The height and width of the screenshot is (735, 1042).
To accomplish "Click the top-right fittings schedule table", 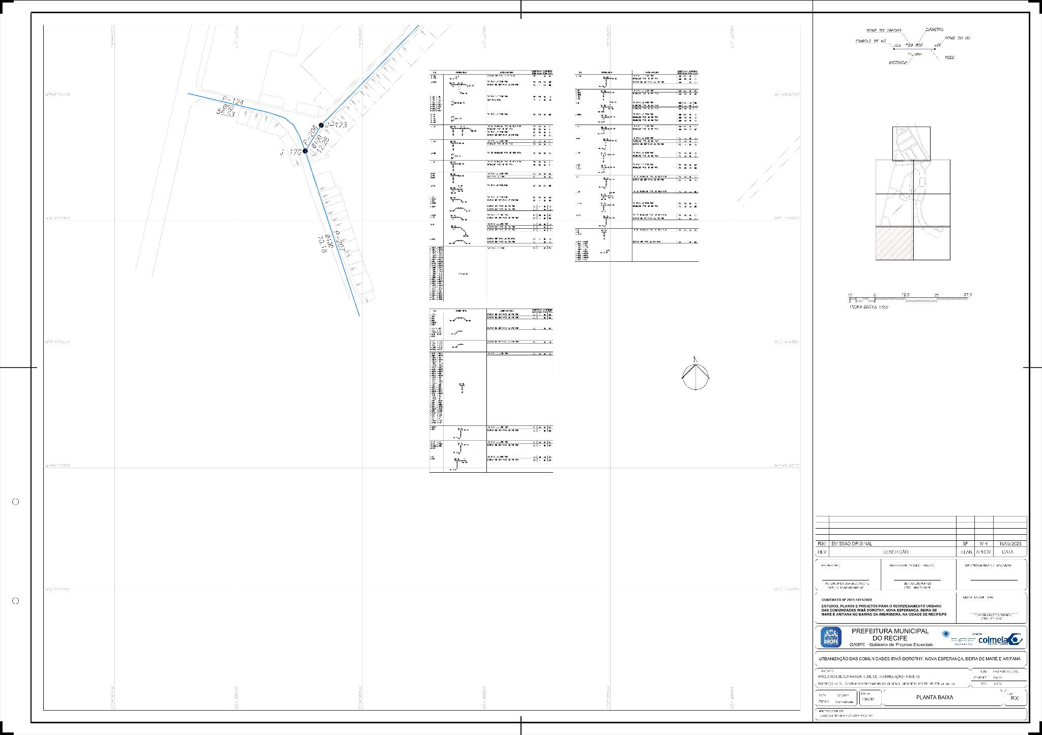I will pyautogui.click(x=636, y=166).
